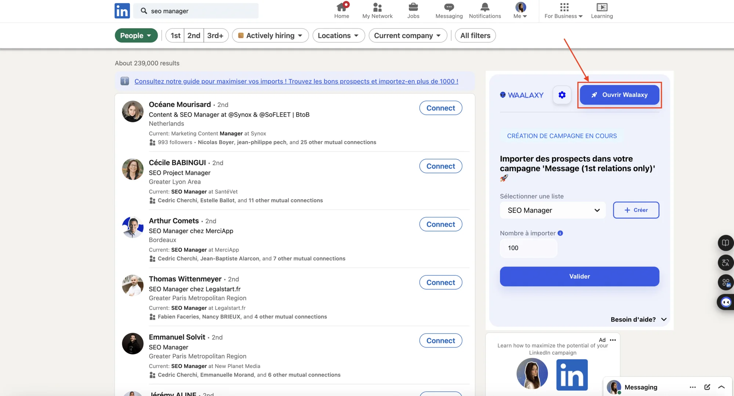
Task: Expand the Besoin d'aide? section
Action: pos(638,319)
